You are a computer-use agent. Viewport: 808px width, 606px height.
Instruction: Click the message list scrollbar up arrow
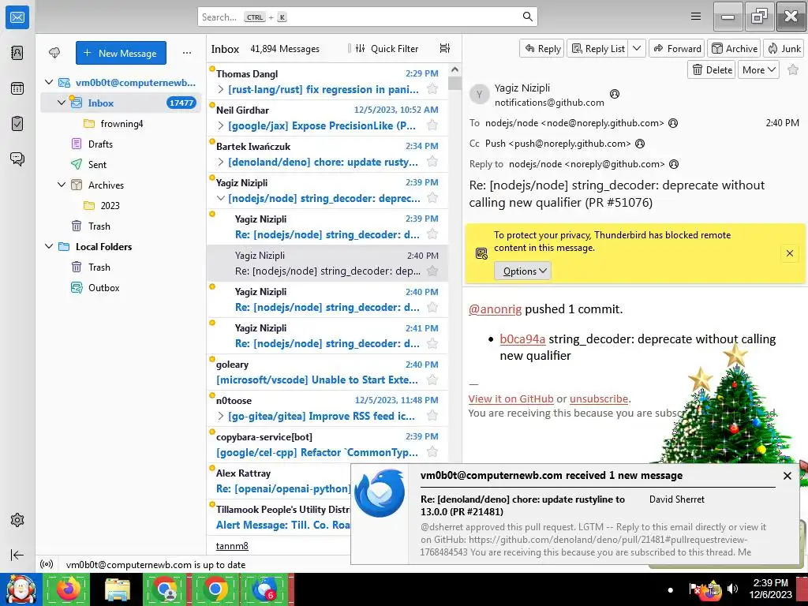454,69
